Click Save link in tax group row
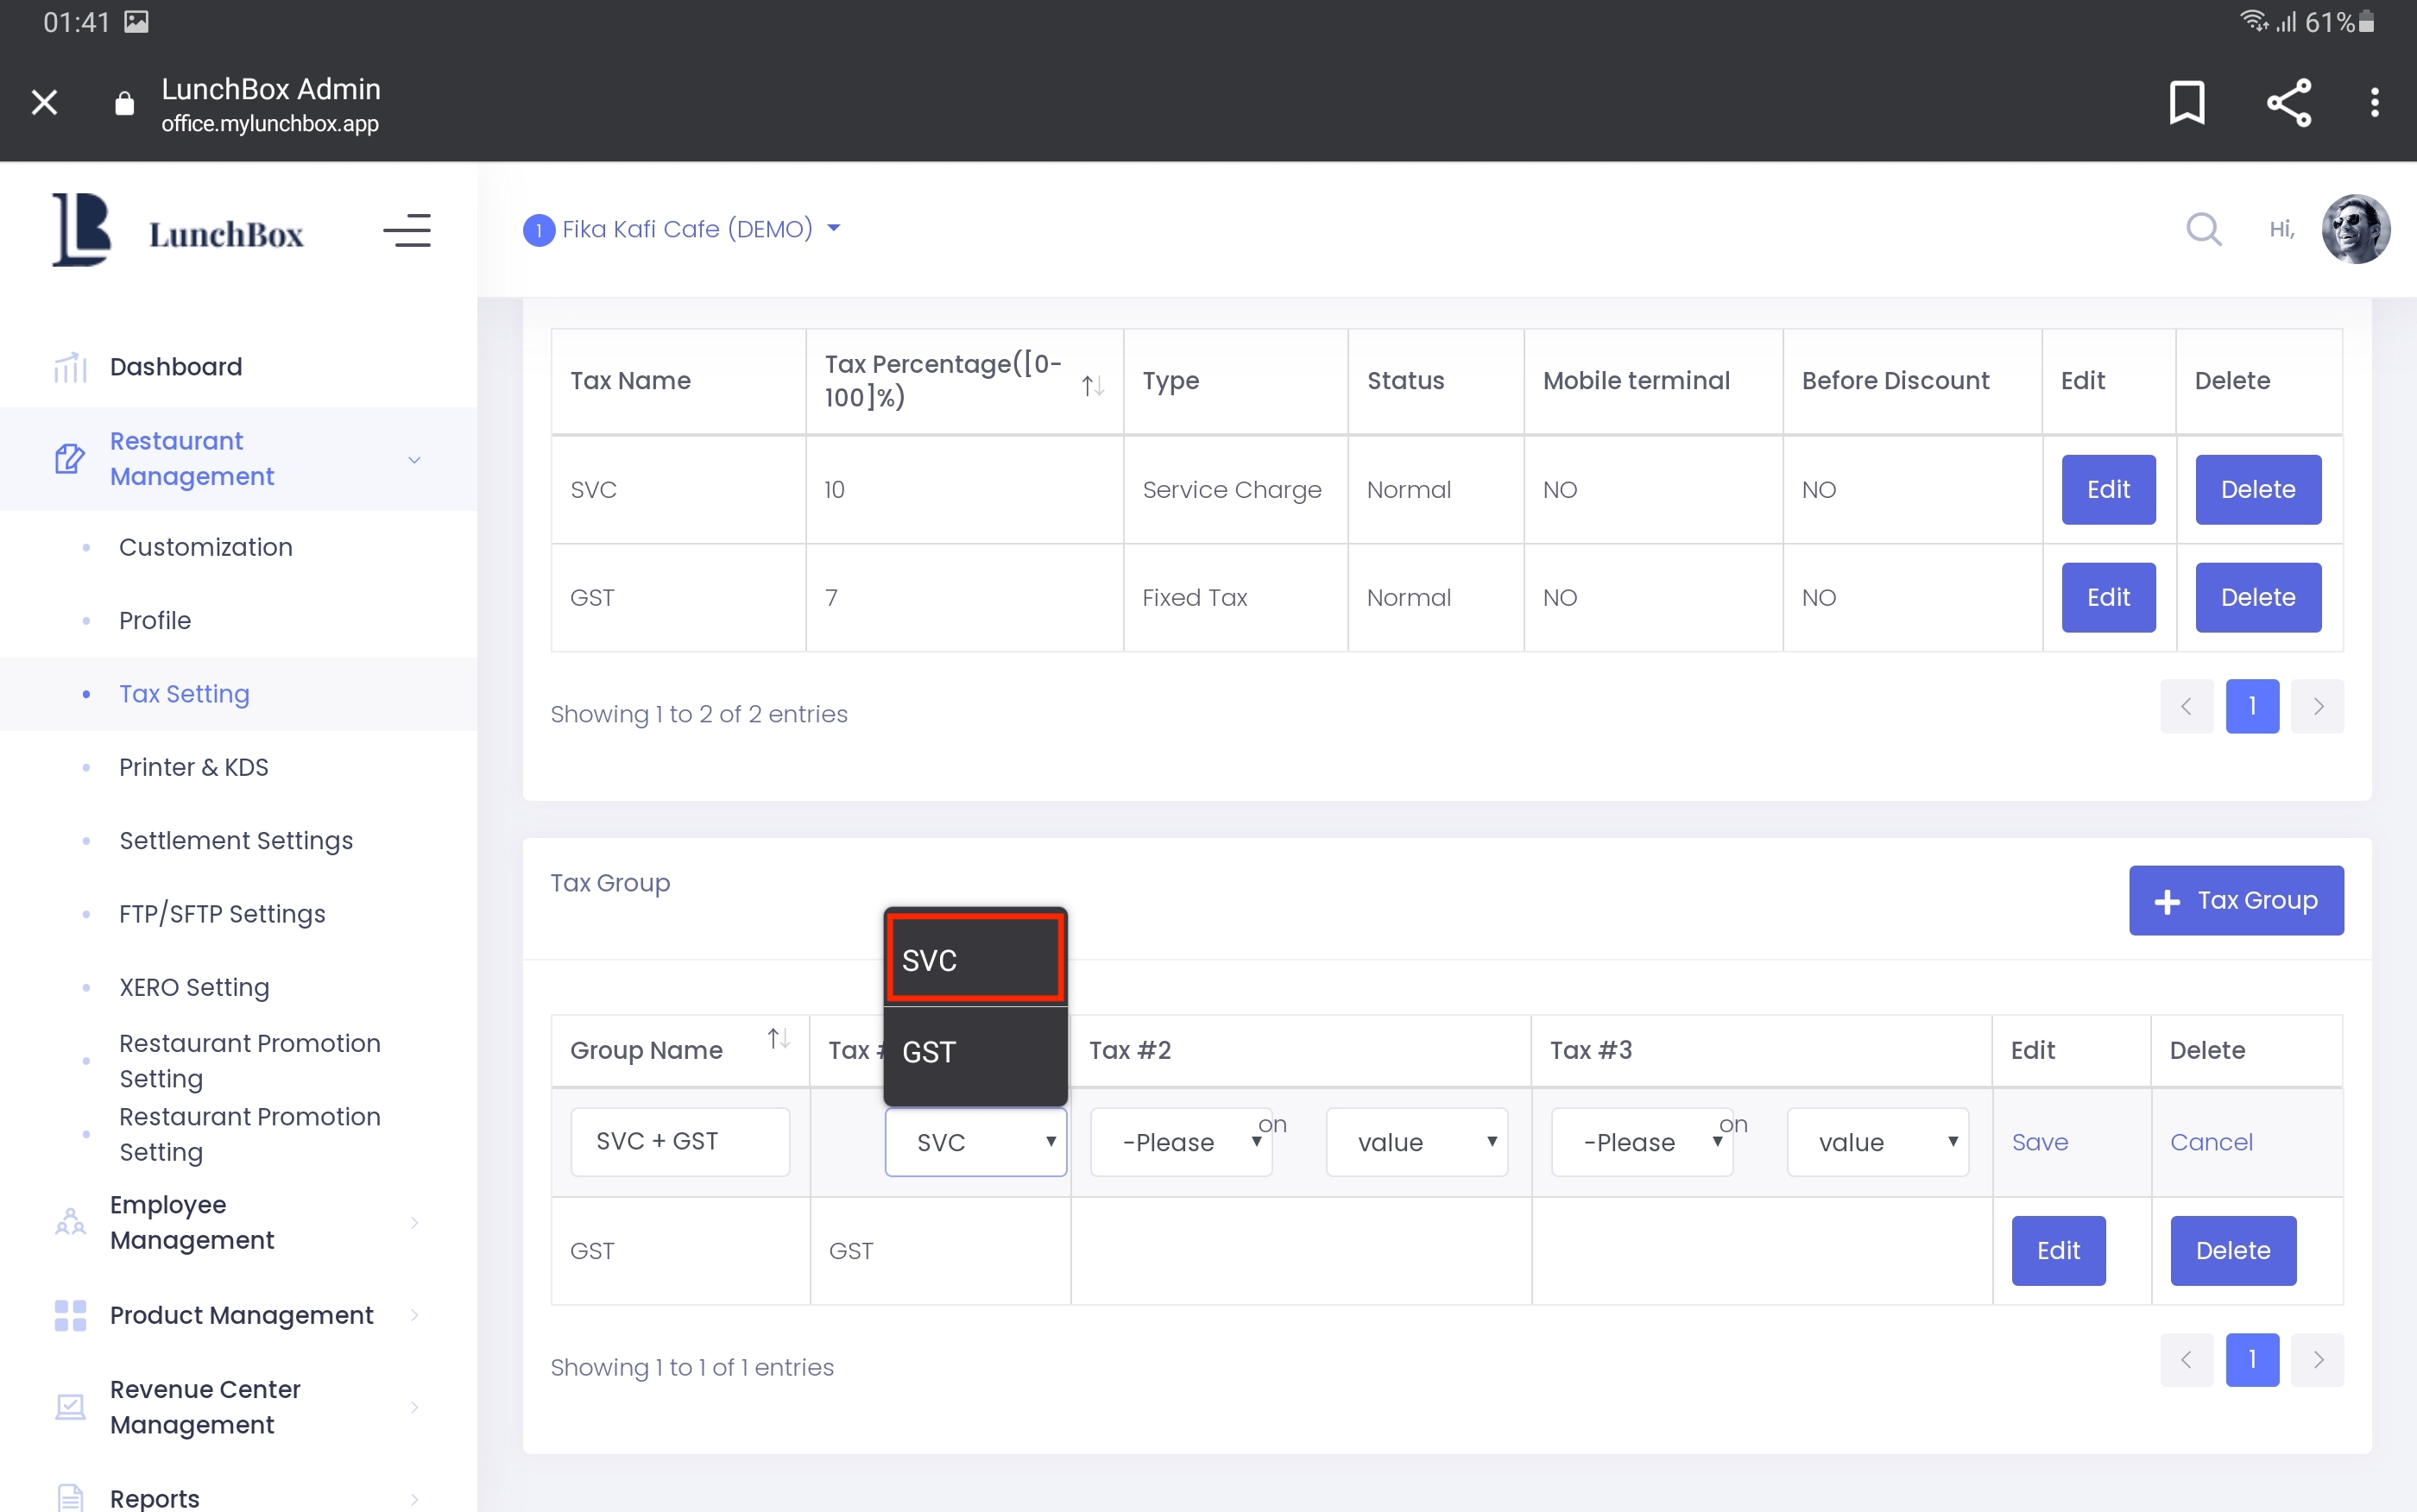The width and height of the screenshot is (2417, 1512). (2039, 1142)
